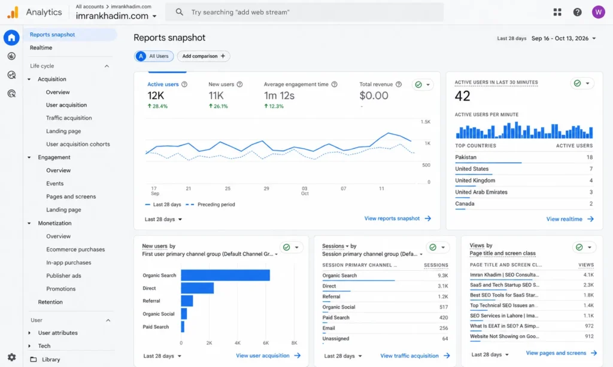This screenshot has height=367, width=613.
Task: Click the Add comparison button
Action: tap(204, 56)
